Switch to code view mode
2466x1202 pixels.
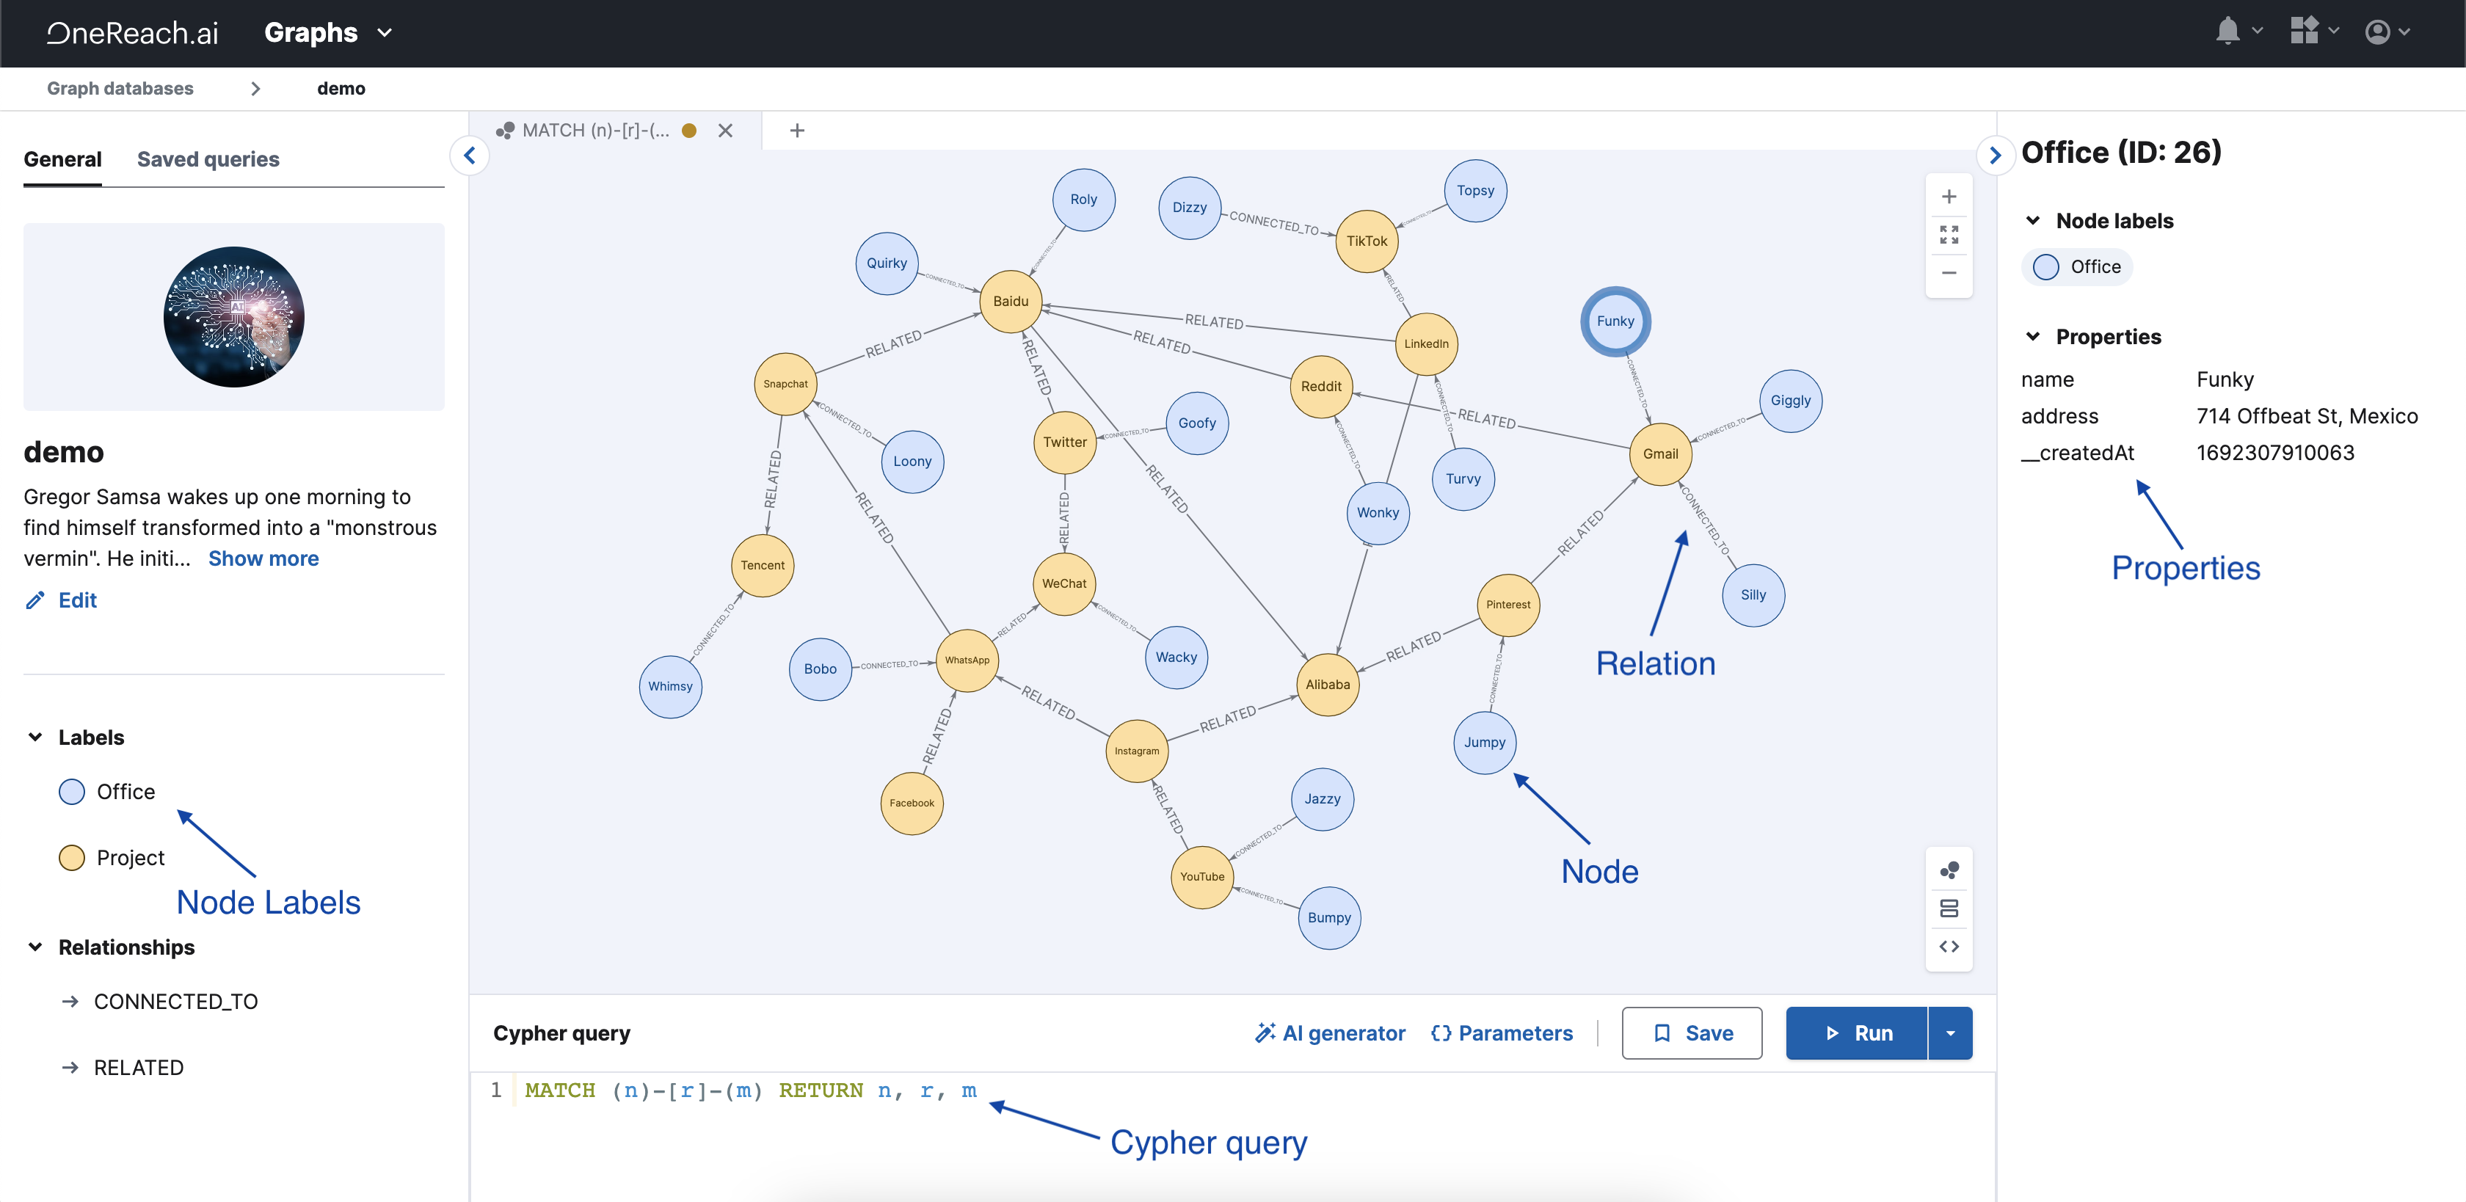point(1948,947)
